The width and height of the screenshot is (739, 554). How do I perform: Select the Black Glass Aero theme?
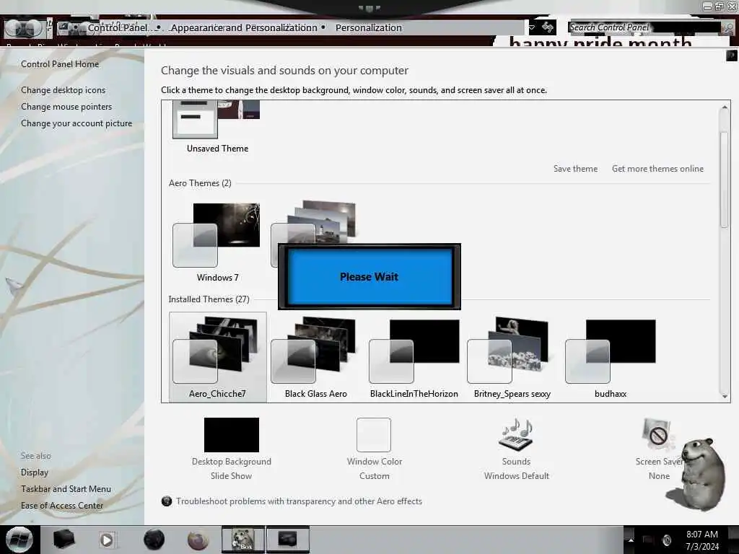point(315,358)
